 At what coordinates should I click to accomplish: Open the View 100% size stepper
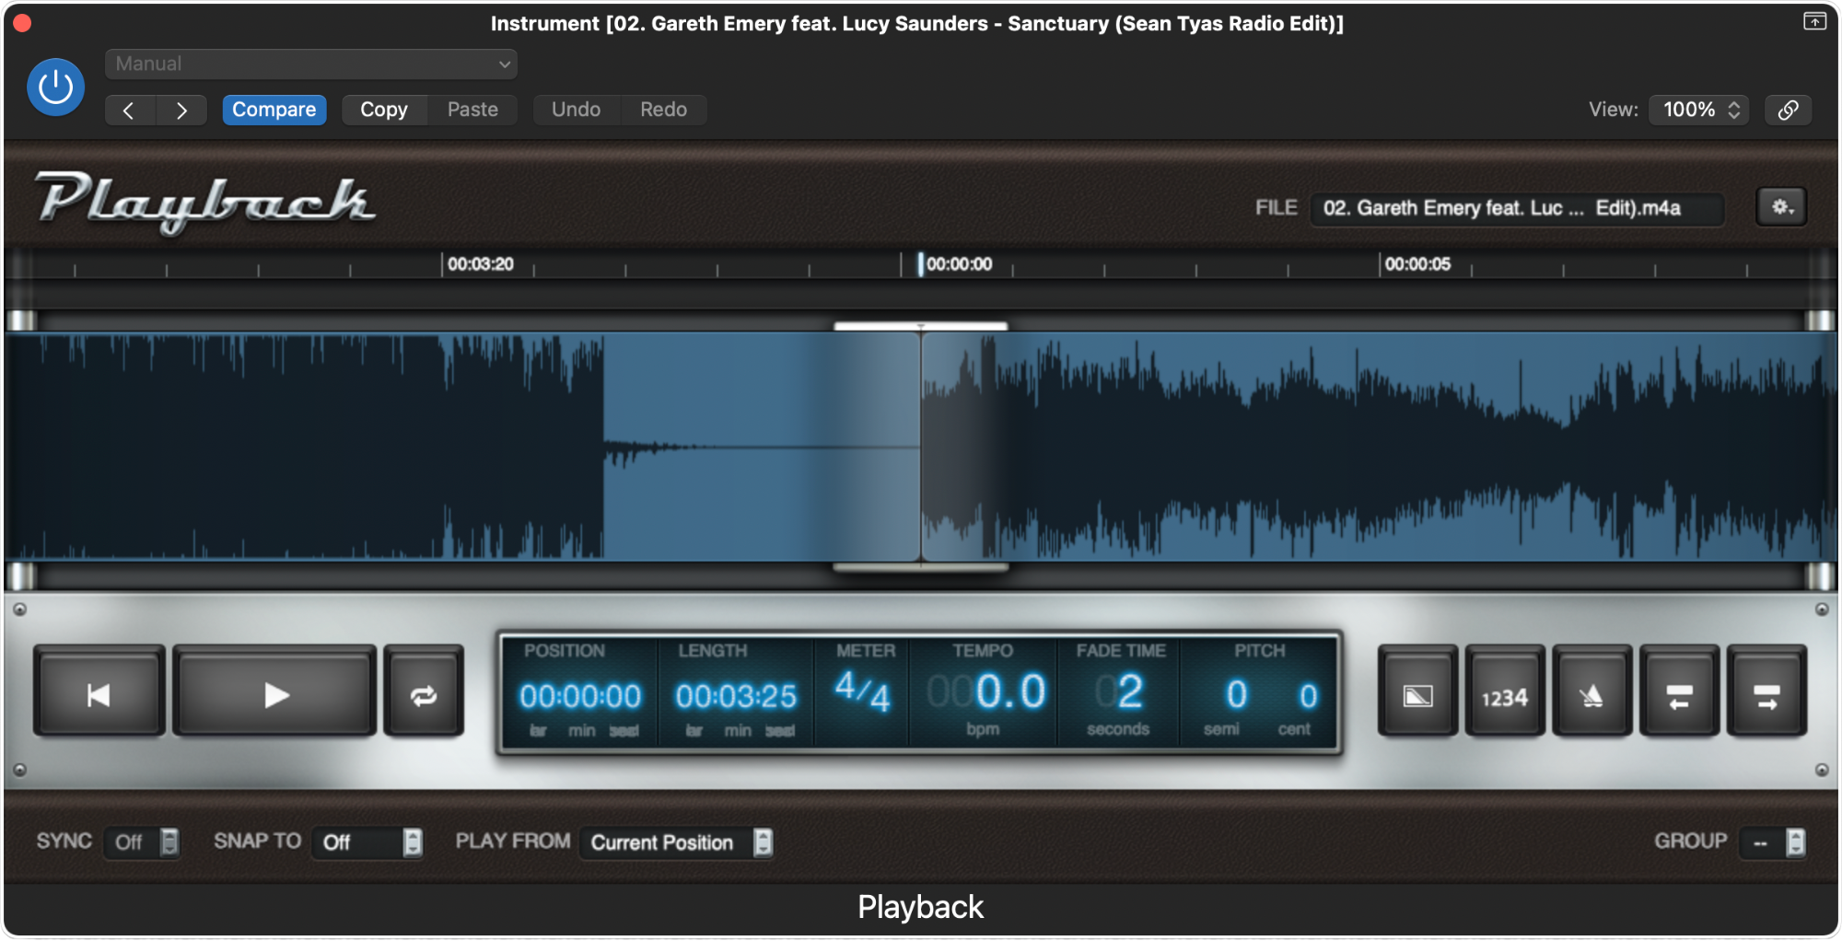[1699, 110]
